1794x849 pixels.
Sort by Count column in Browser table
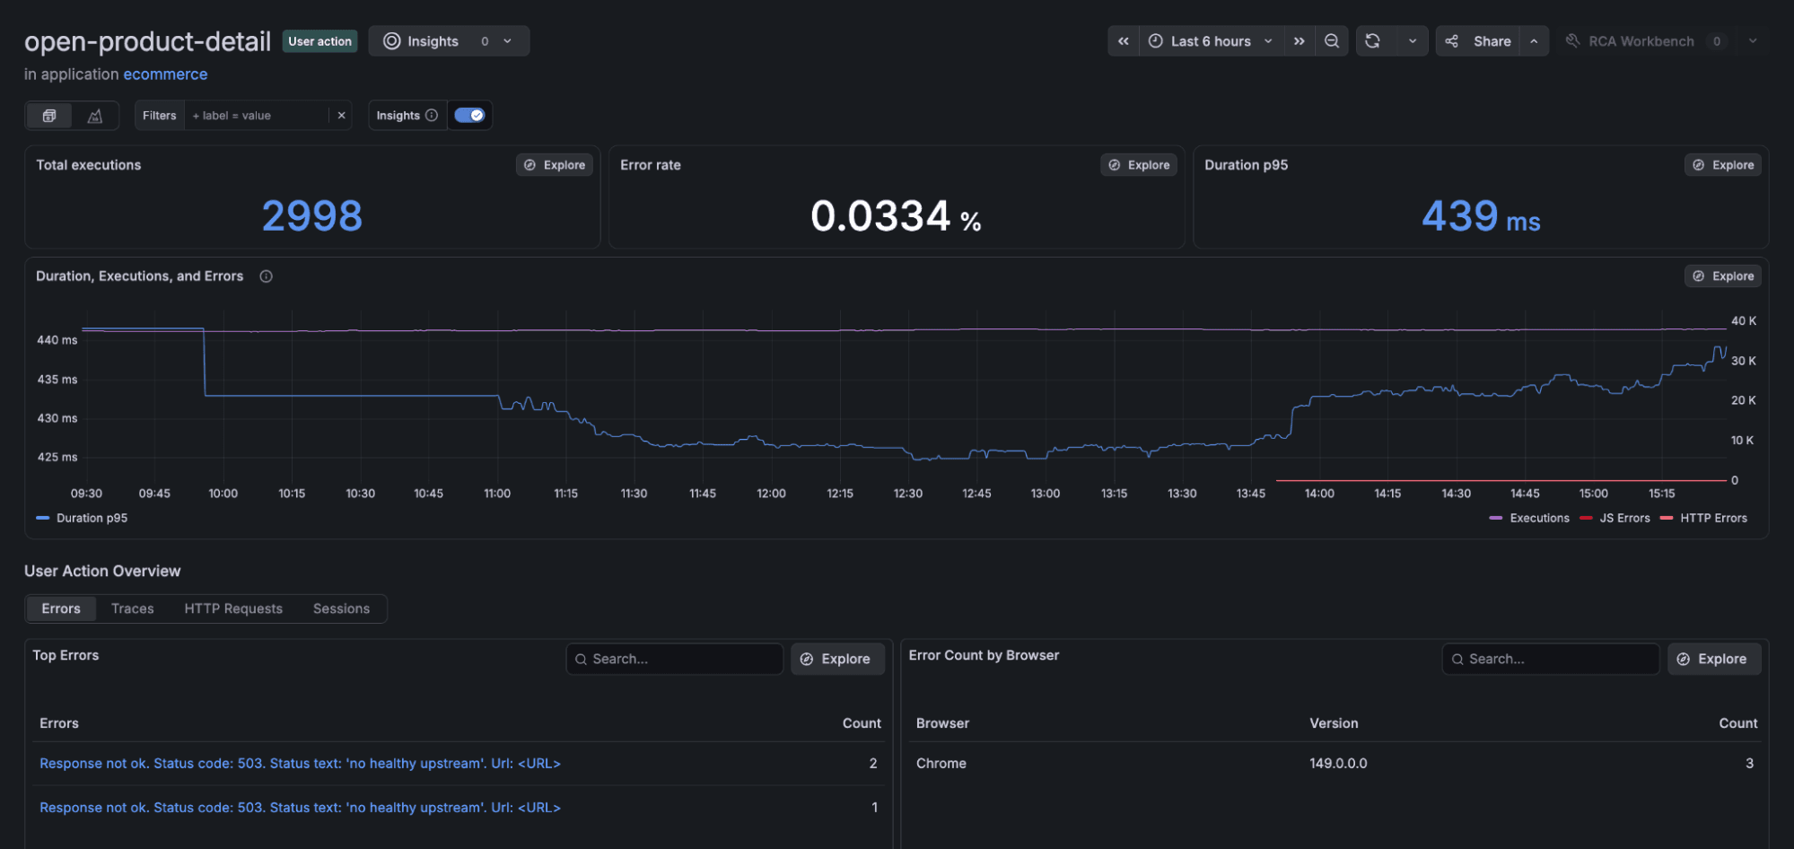1737,723
